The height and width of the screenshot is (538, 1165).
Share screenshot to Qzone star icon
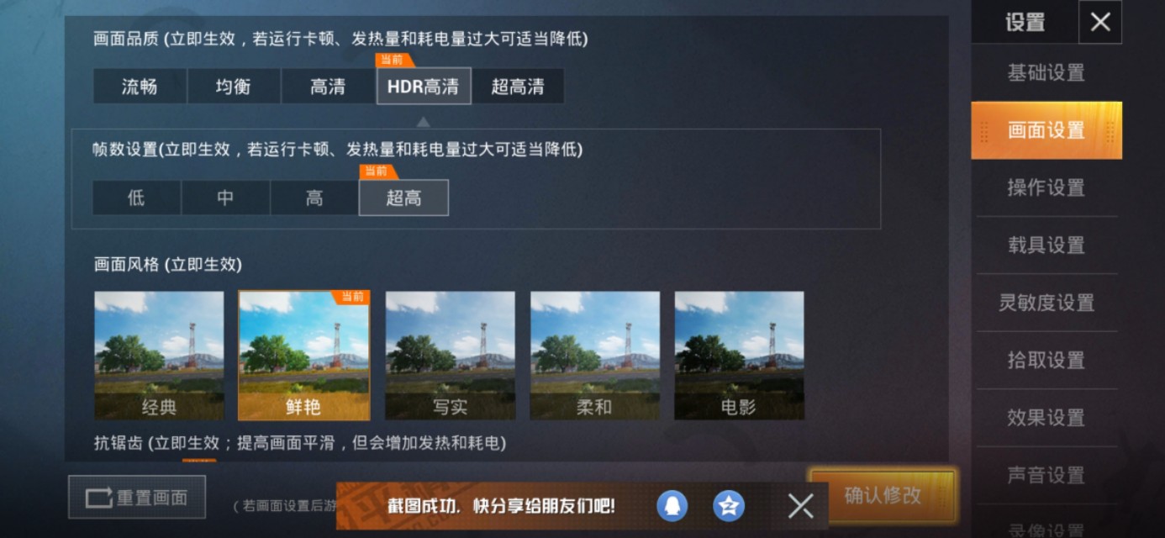pos(729,505)
